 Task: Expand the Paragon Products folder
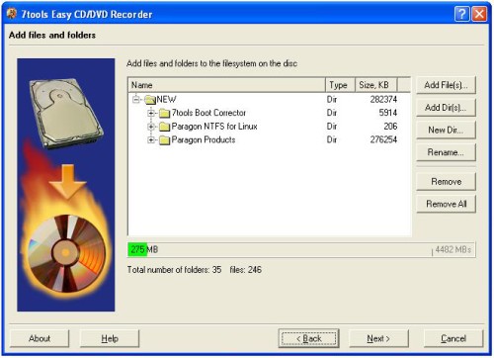coord(151,140)
